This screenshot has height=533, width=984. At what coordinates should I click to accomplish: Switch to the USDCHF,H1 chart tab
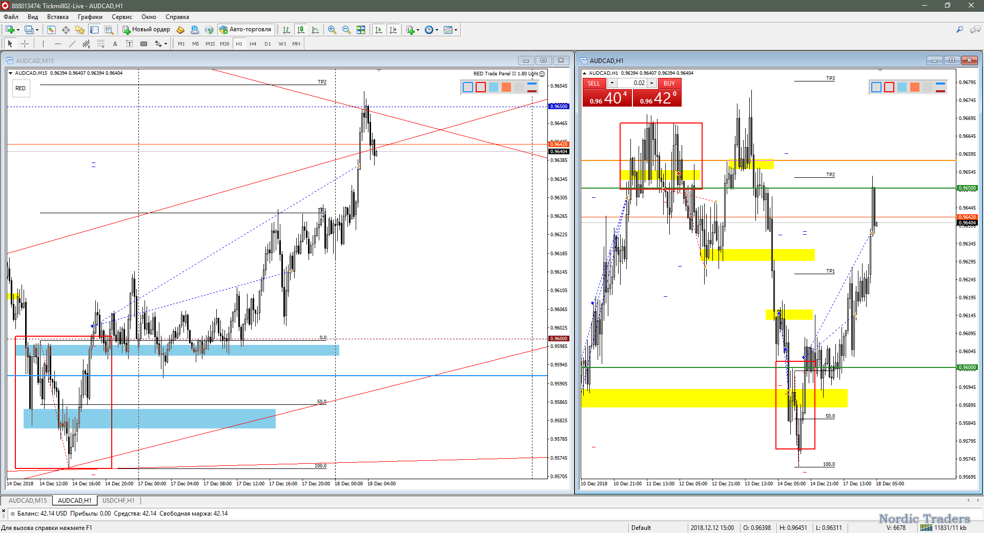(118, 501)
